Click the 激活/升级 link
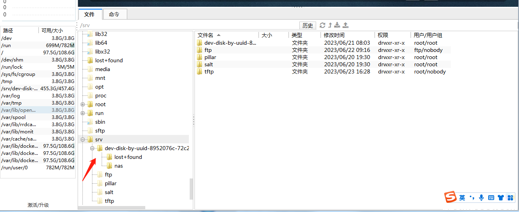 [38, 205]
